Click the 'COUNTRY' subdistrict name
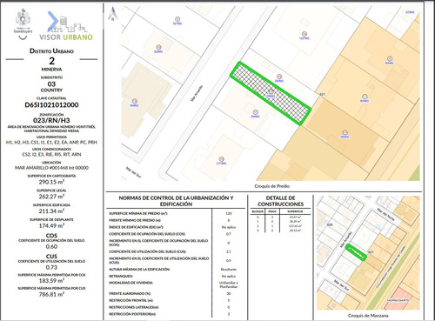The height and width of the screenshot is (321, 435). (x=51, y=90)
